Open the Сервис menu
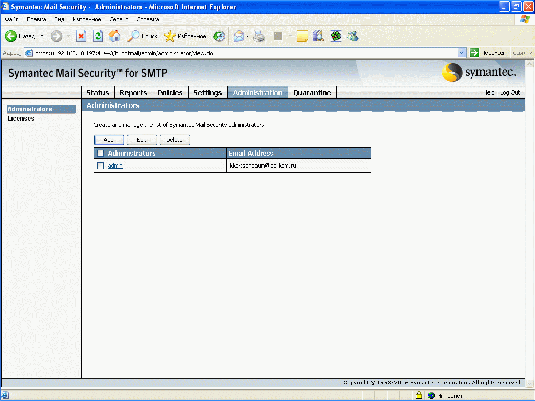535x401 pixels. 119,19
